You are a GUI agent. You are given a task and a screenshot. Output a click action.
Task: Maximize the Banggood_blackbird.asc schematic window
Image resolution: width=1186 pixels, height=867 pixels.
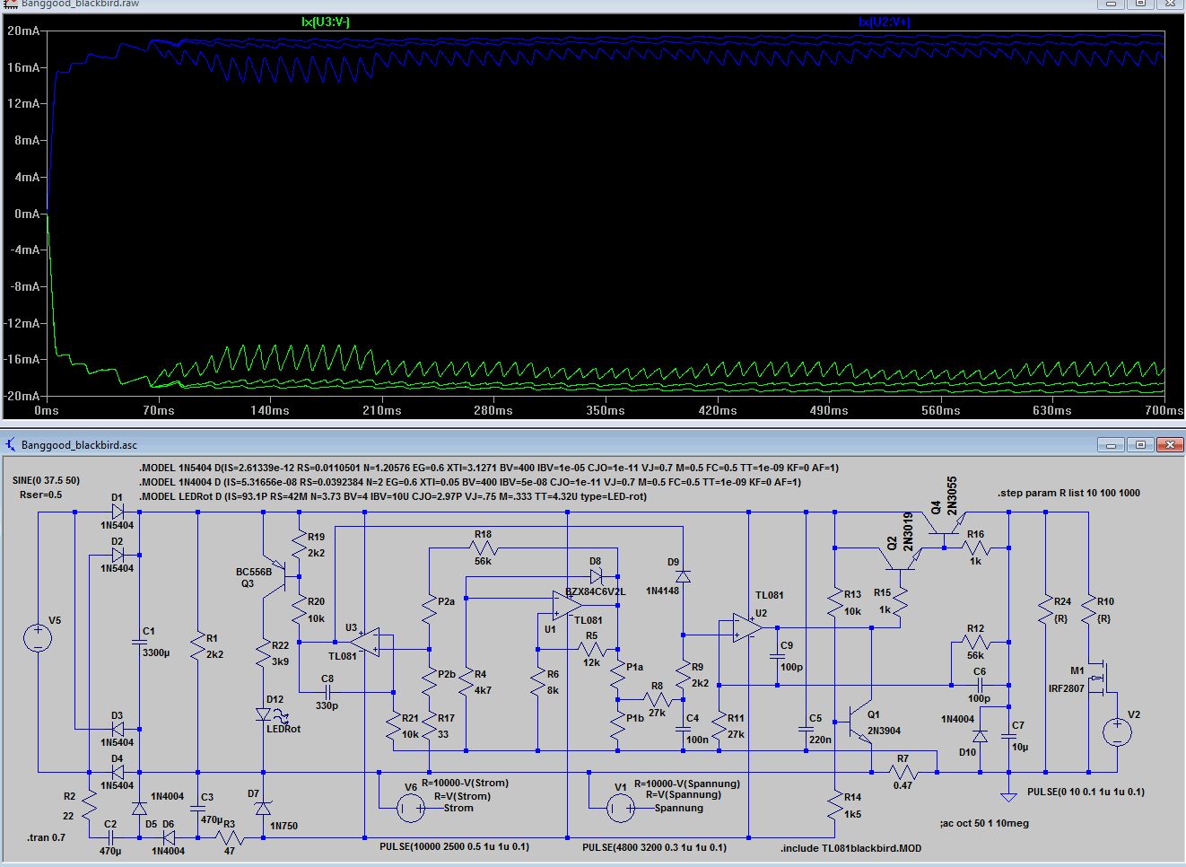tap(1140, 444)
